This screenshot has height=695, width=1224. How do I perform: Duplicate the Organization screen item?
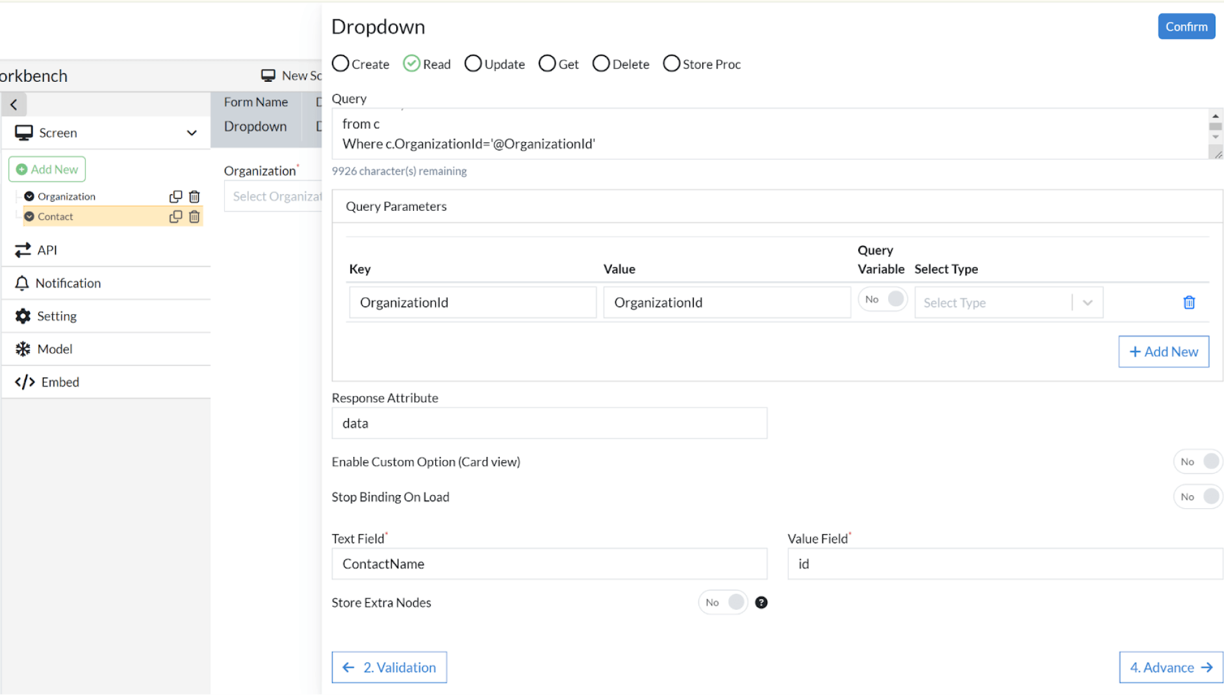175,197
